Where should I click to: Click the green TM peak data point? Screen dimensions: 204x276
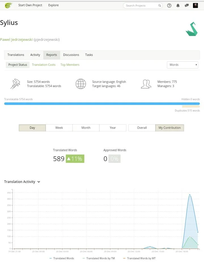[x=190, y=237]
